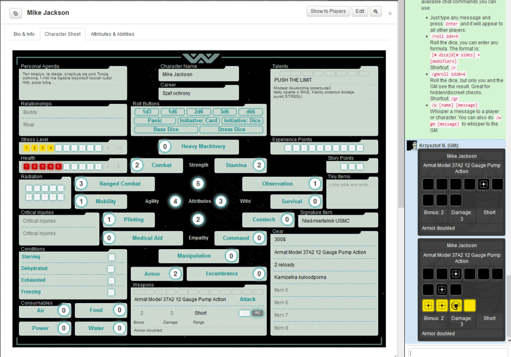Image resolution: width=511 pixels, height=357 pixels.
Task: Click the GM avatar in chat
Action: pos(412,145)
